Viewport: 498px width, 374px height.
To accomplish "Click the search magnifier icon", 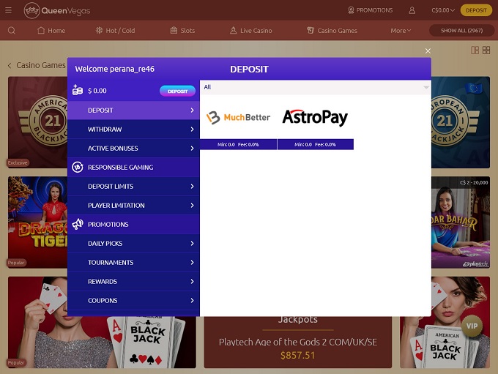I will pyautogui.click(x=11, y=31).
